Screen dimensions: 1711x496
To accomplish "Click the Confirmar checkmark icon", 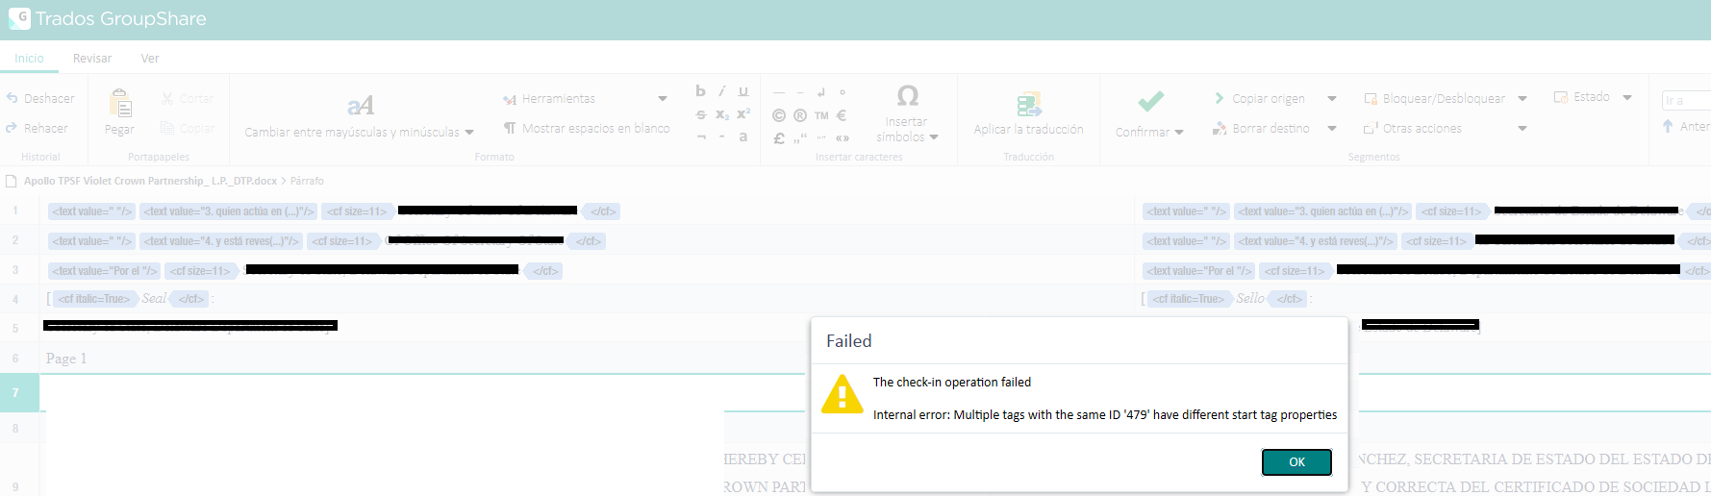I will pyautogui.click(x=1150, y=102).
